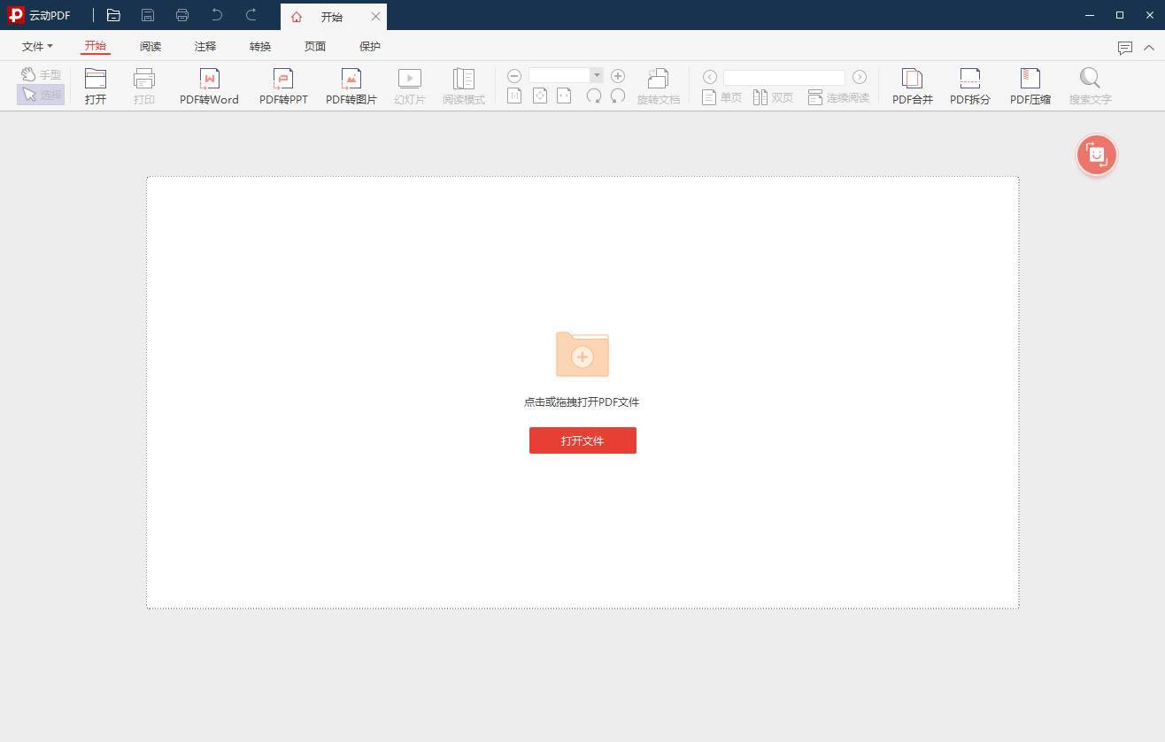Enter 阅读模式 reading mode
1165x742 pixels.
464,86
